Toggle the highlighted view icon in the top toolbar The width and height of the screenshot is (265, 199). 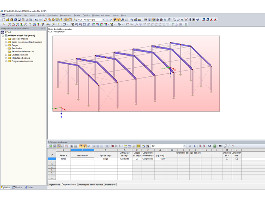point(153,20)
